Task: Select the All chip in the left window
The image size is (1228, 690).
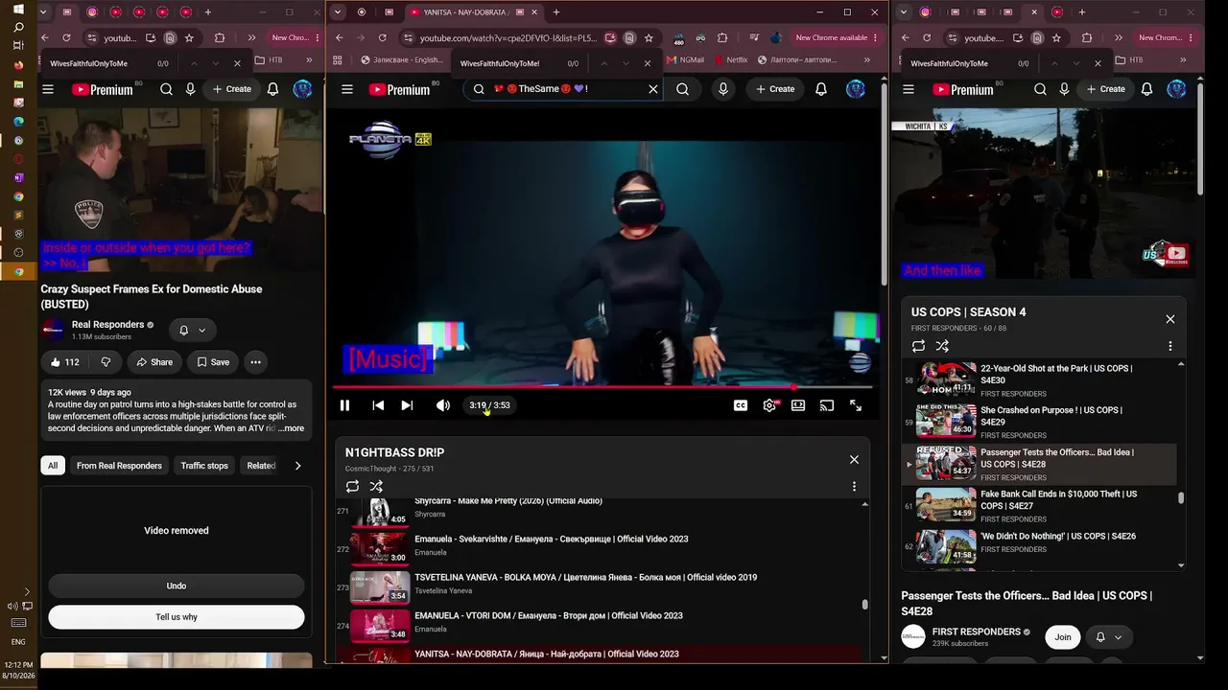Action: (53, 466)
